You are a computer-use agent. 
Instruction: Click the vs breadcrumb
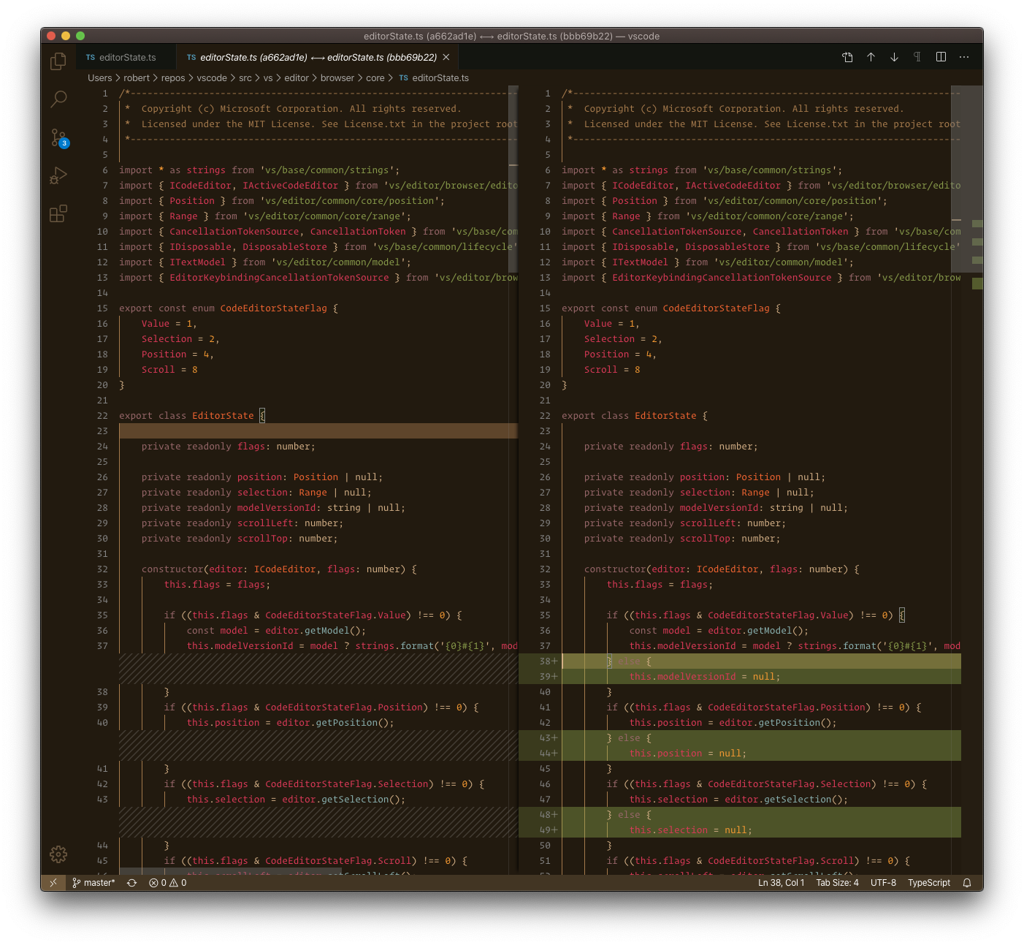pyautogui.click(x=268, y=77)
